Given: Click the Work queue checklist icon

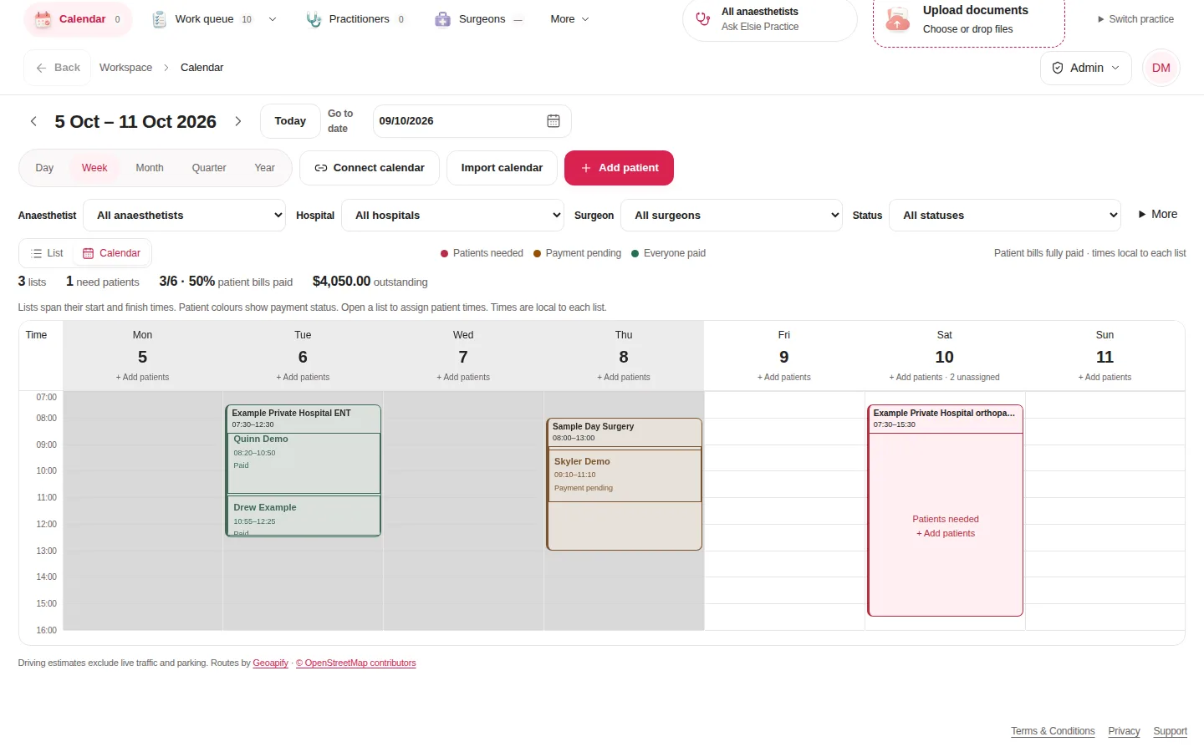Looking at the screenshot, I should (160, 19).
